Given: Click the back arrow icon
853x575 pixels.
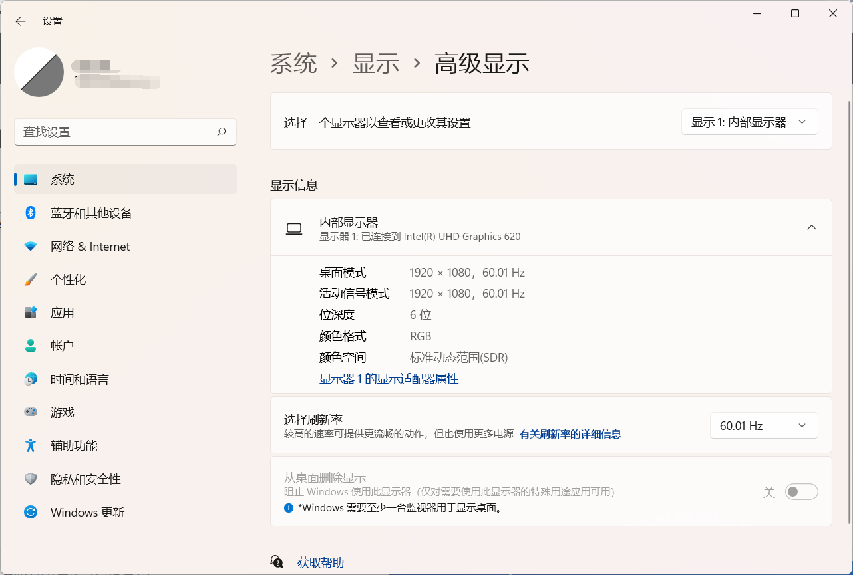Looking at the screenshot, I should pyautogui.click(x=21, y=21).
